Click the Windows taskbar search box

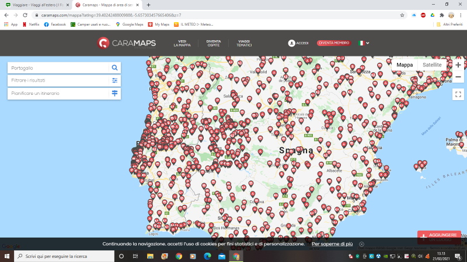pyautogui.click(x=64, y=256)
